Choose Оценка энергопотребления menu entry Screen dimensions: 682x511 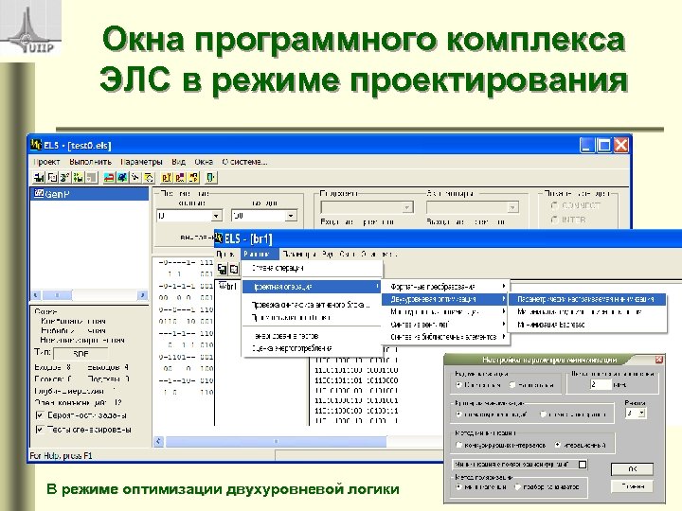point(312,348)
